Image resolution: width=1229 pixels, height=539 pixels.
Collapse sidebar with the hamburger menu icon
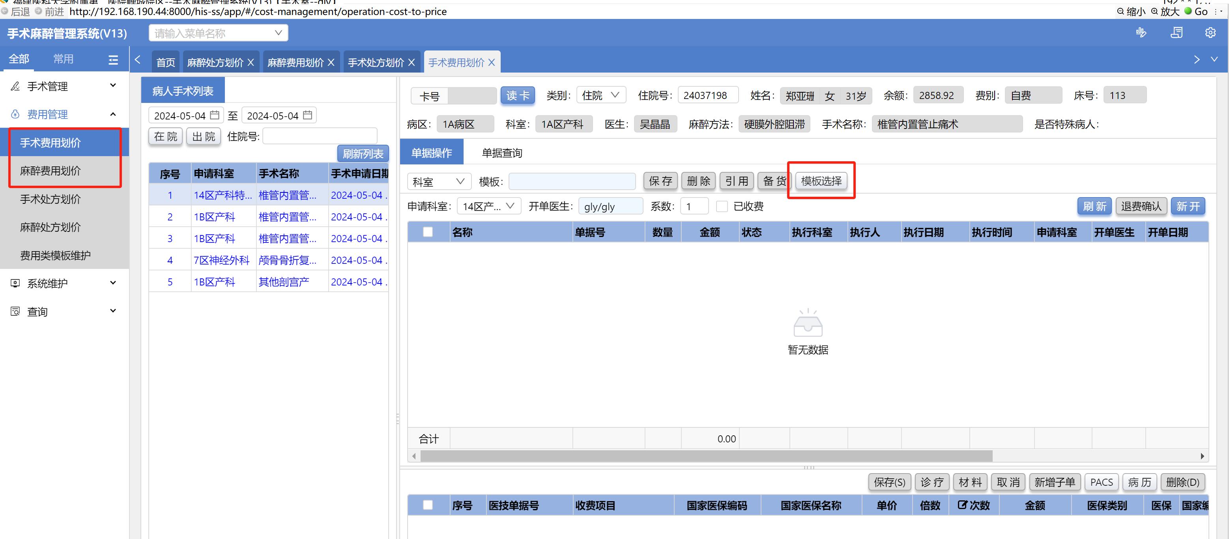[113, 60]
